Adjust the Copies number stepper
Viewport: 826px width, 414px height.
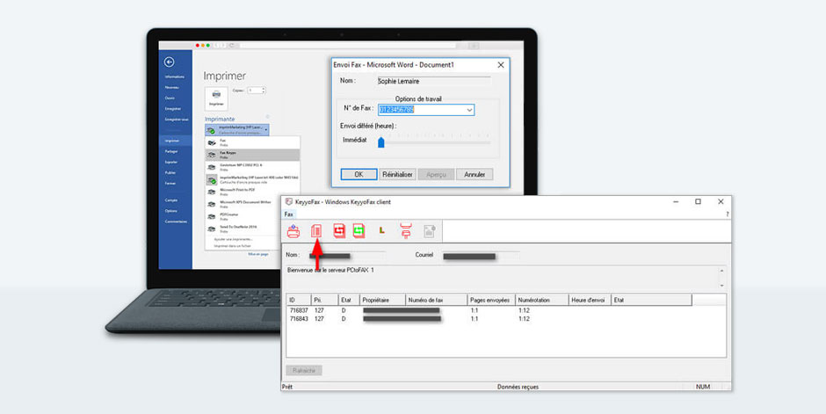tap(264, 91)
